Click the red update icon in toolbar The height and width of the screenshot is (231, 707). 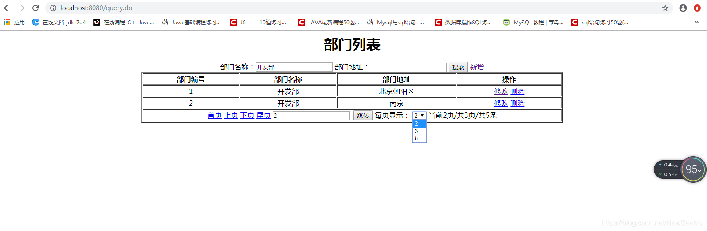697,8
